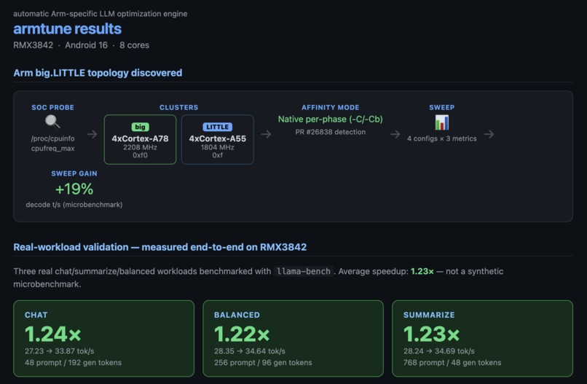Click the 'Real-workload validation' section heading
Image resolution: width=587 pixels, height=384 pixels.
[x=159, y=247]
